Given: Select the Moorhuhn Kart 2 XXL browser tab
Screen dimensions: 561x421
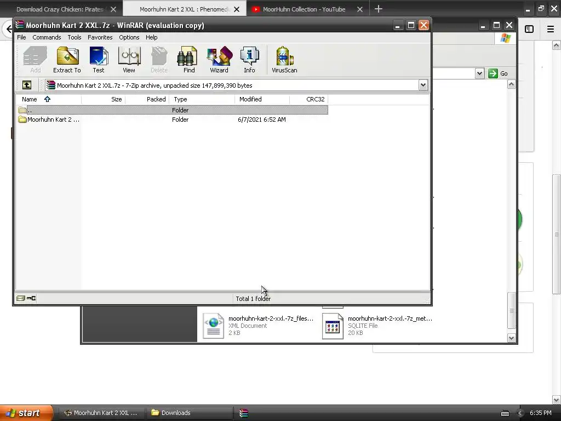Looking at the screenshot, I should 184,9.
